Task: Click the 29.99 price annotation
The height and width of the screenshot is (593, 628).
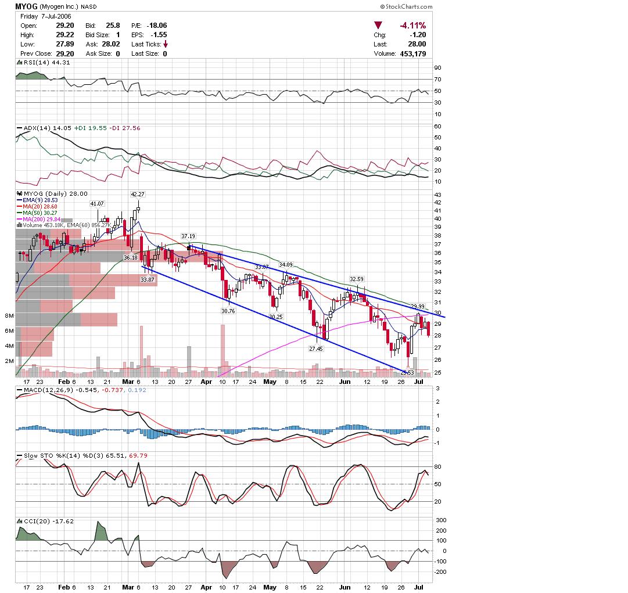Action: pyautogui.click(x=417, y=306)
